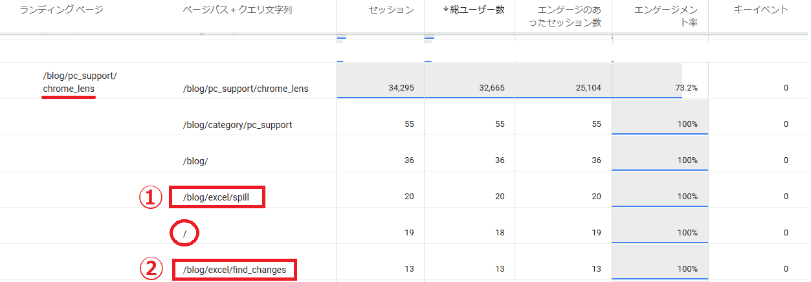Click the red-circled "/" page path
This screenshot has height=282, width=811.
(184, 233)
